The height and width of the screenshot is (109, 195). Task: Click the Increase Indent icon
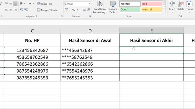[26, 10]
